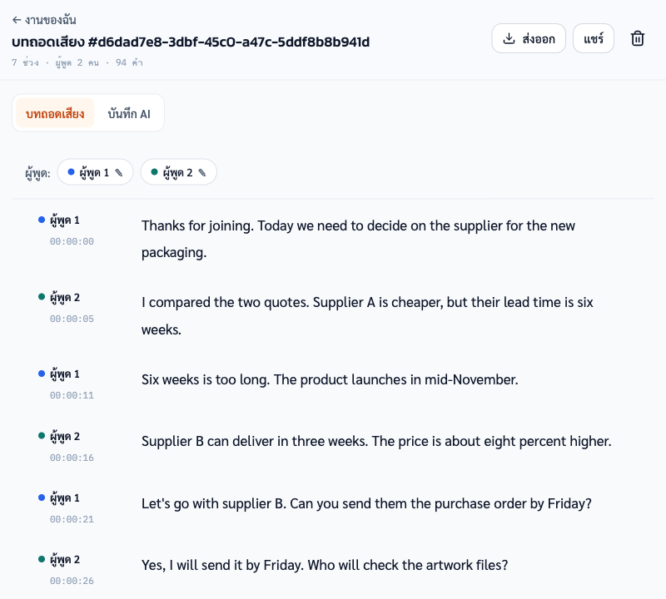
Task: Switch to the บันทึก AI tab
Action: (129, 113)
